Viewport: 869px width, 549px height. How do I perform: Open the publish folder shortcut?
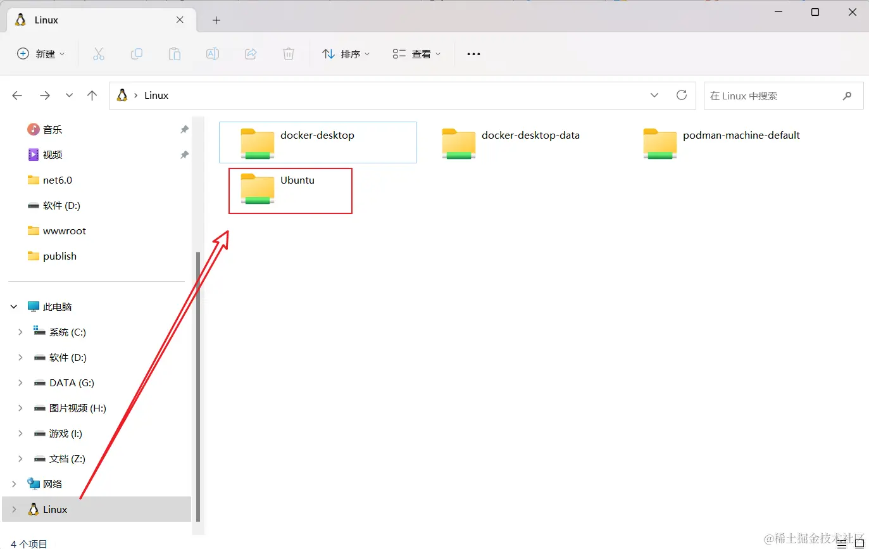pyautogui.click(x=52, y=256)
